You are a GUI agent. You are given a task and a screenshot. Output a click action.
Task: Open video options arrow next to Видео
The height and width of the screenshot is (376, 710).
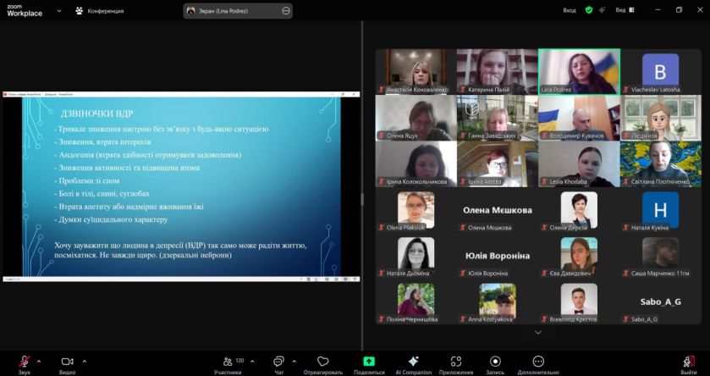point(85,362)
